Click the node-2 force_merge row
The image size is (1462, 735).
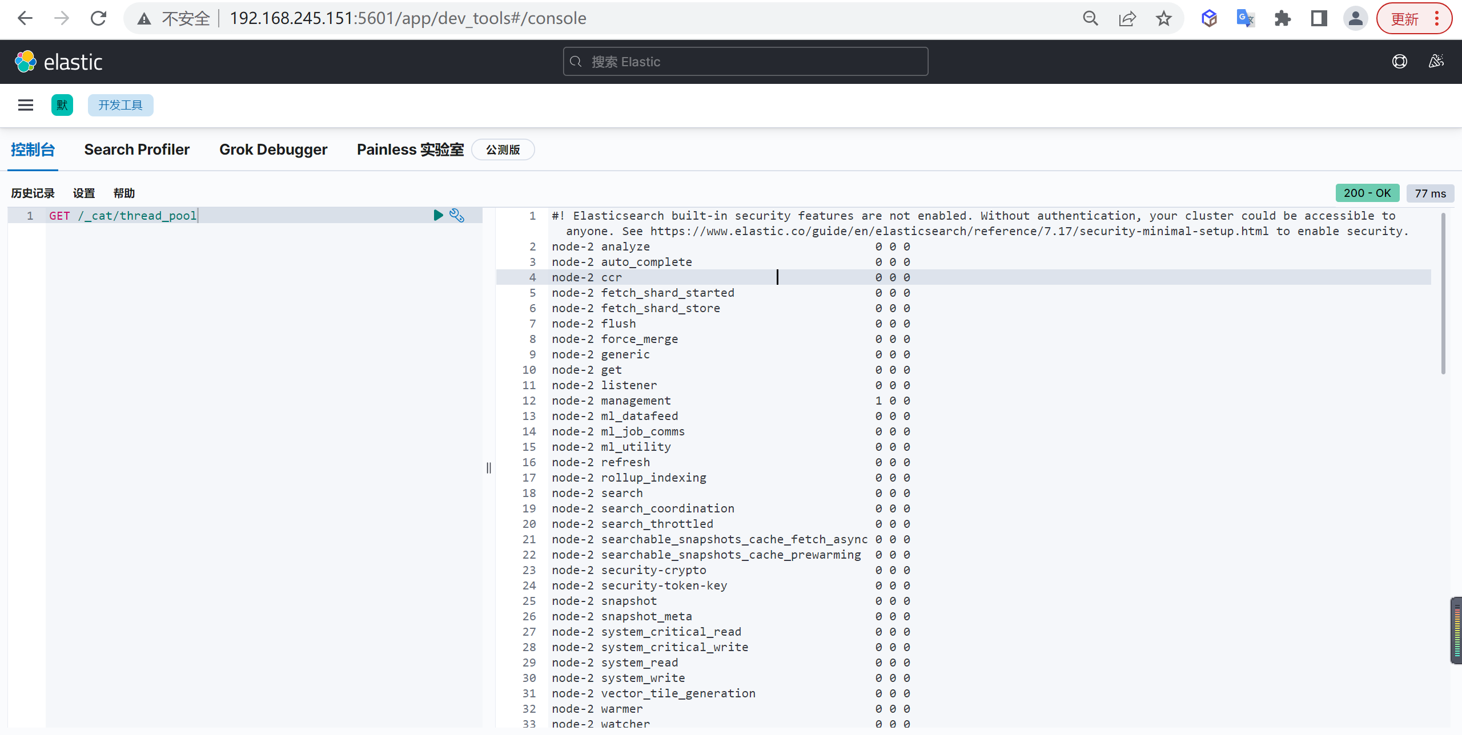coord(730,339)
